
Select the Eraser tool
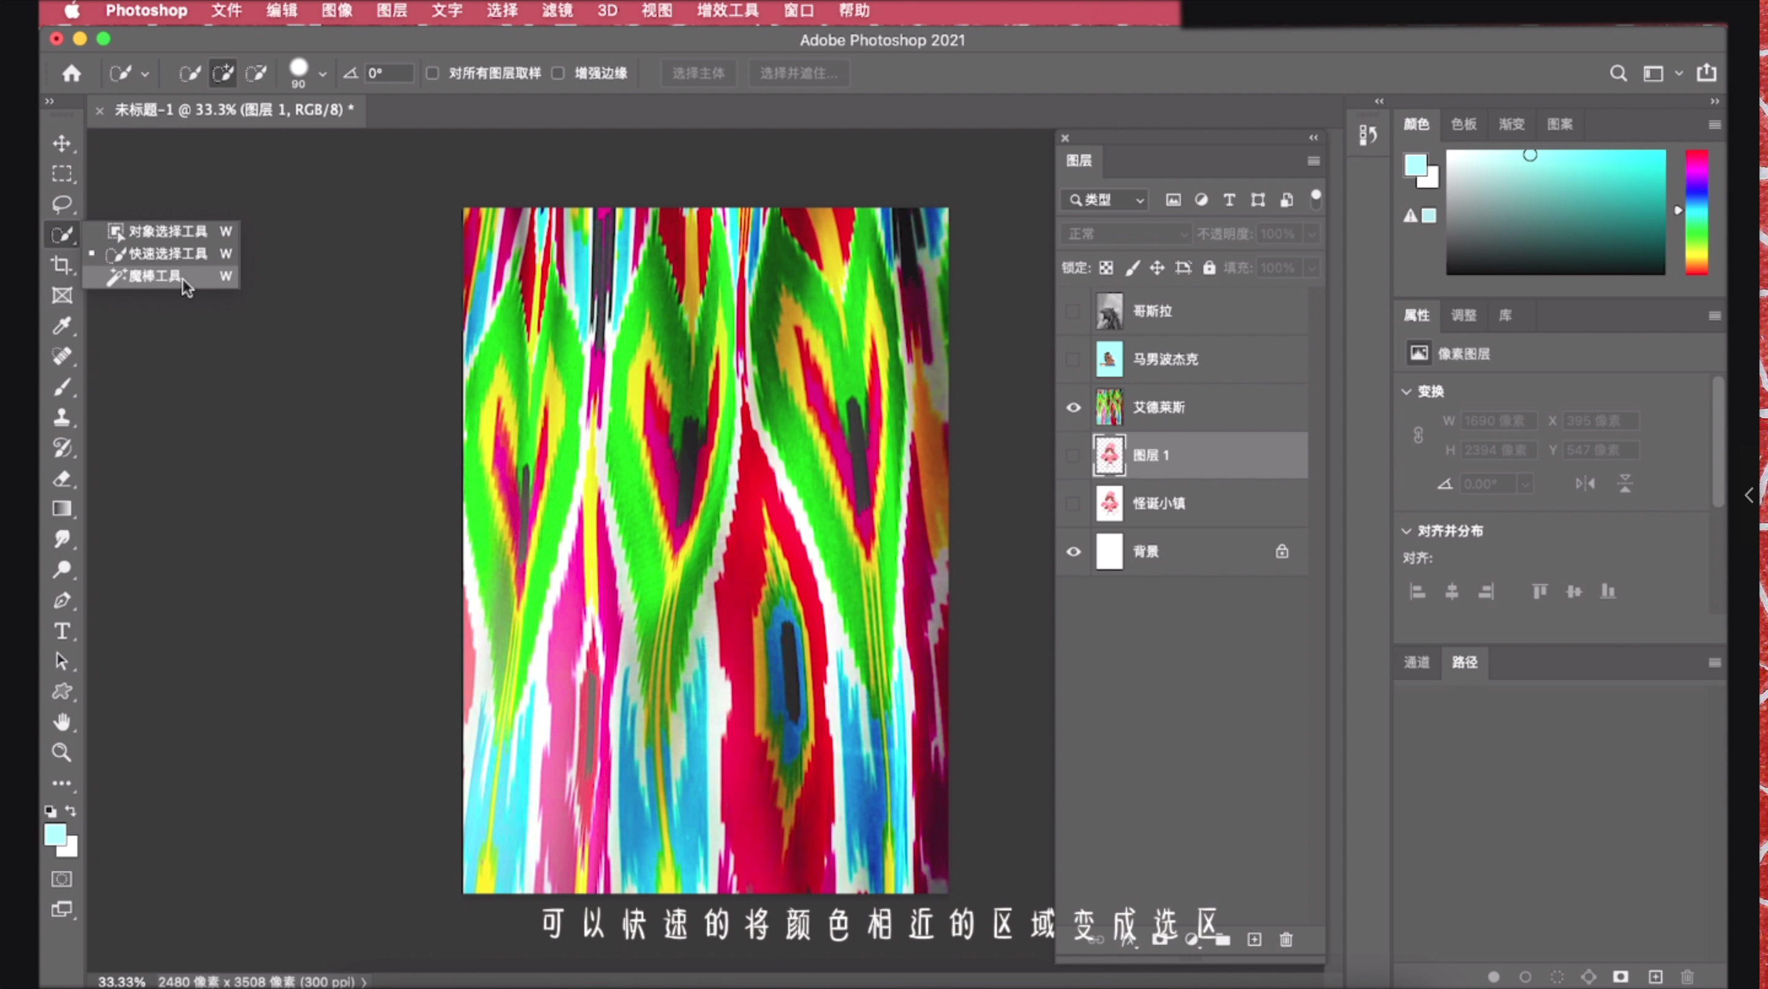pyautogui.click(x=62, y=479)
